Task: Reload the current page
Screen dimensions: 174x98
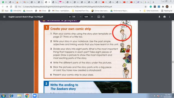Action: (x=11, y=7)
